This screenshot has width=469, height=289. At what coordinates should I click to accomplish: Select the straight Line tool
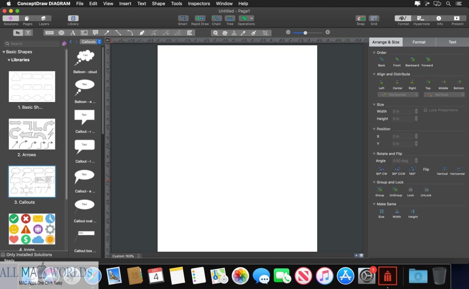119,33
